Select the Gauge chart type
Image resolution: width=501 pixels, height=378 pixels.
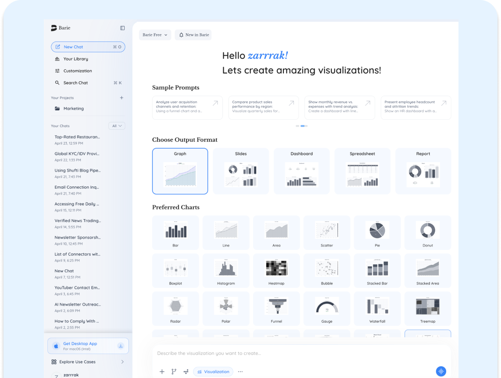point(327,308)
